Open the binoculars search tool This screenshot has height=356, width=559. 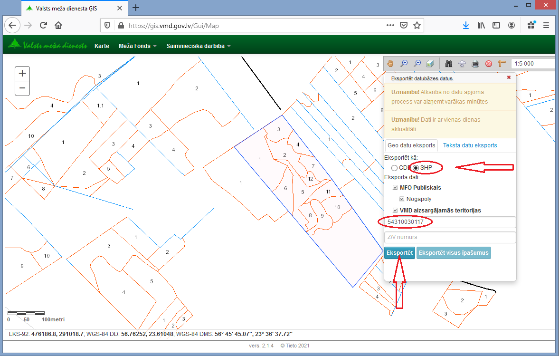click(448, 63)
